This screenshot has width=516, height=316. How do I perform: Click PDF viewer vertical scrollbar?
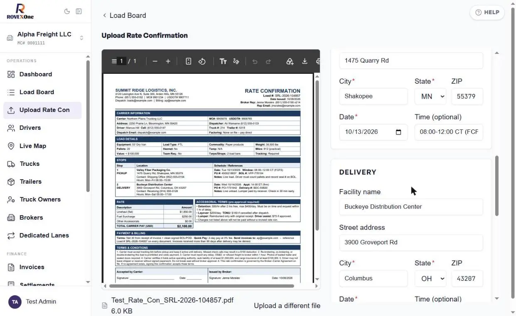pyautogui.click(x=317, y=156)
